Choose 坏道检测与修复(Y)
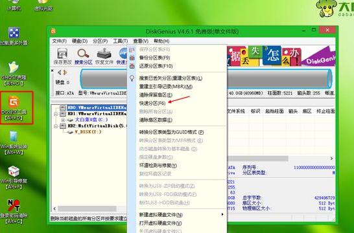Image resolution: width=354 pixels, height=233 pixels. click(158, 166)
